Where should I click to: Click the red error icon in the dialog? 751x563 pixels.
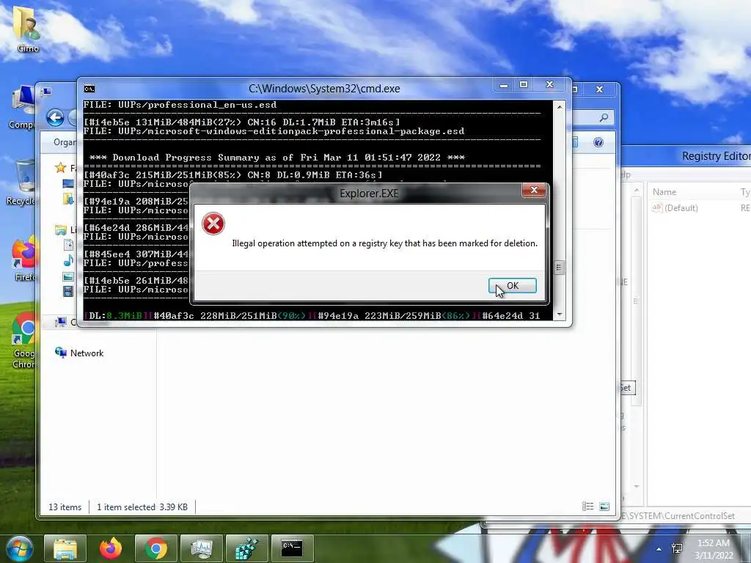(213, 224)
